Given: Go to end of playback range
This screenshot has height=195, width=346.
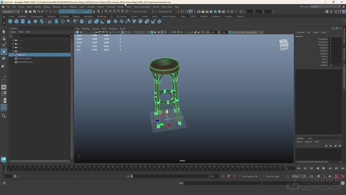Looking at the screenshot, I should tap(343, 168).
